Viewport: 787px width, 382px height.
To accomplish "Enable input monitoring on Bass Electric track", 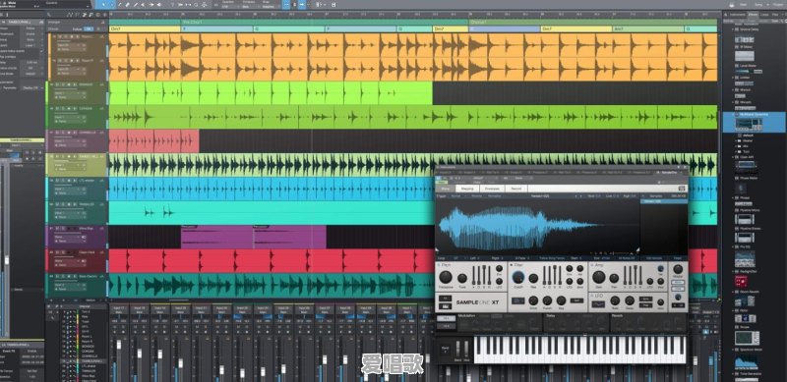I will (x=75, y=276).
